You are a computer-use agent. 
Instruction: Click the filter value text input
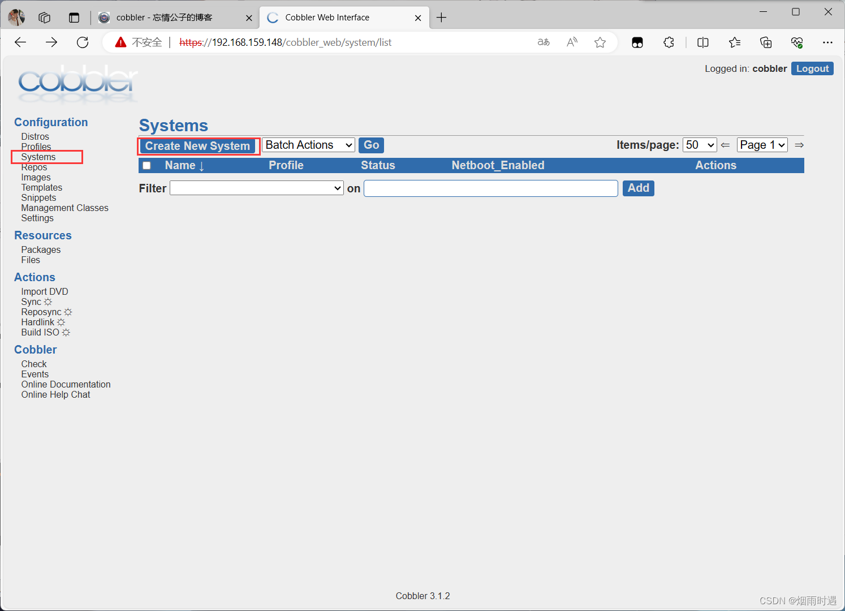click(x=490, y=188)
